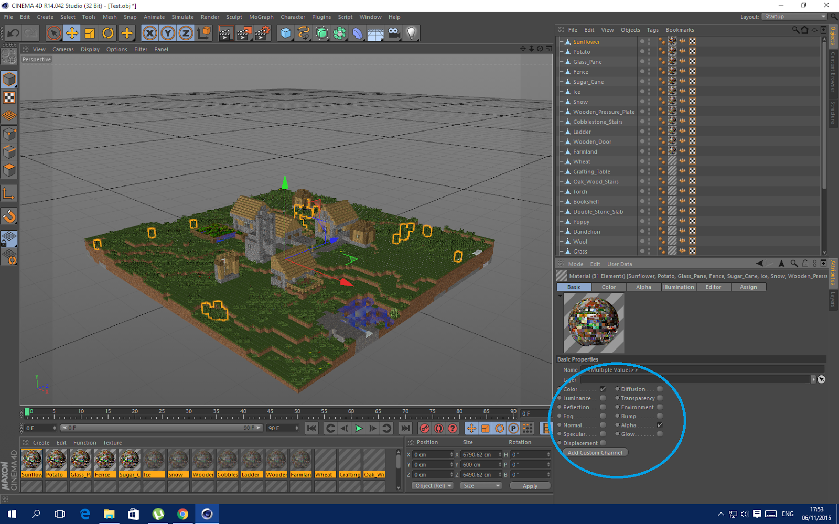Enable the Transparency channel checkbox
The image size is (839, 524).
(660, 398)
